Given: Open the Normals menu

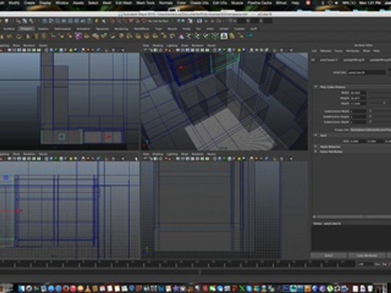Looking at the screenshot, I should [x=166, y=3].
